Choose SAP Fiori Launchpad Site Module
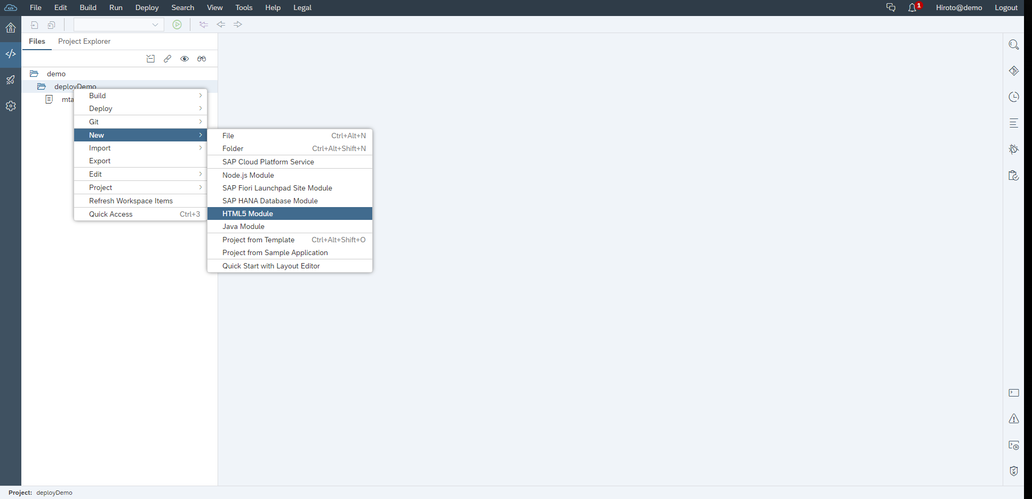This screenshot has width=1032, height=499. 290,188
